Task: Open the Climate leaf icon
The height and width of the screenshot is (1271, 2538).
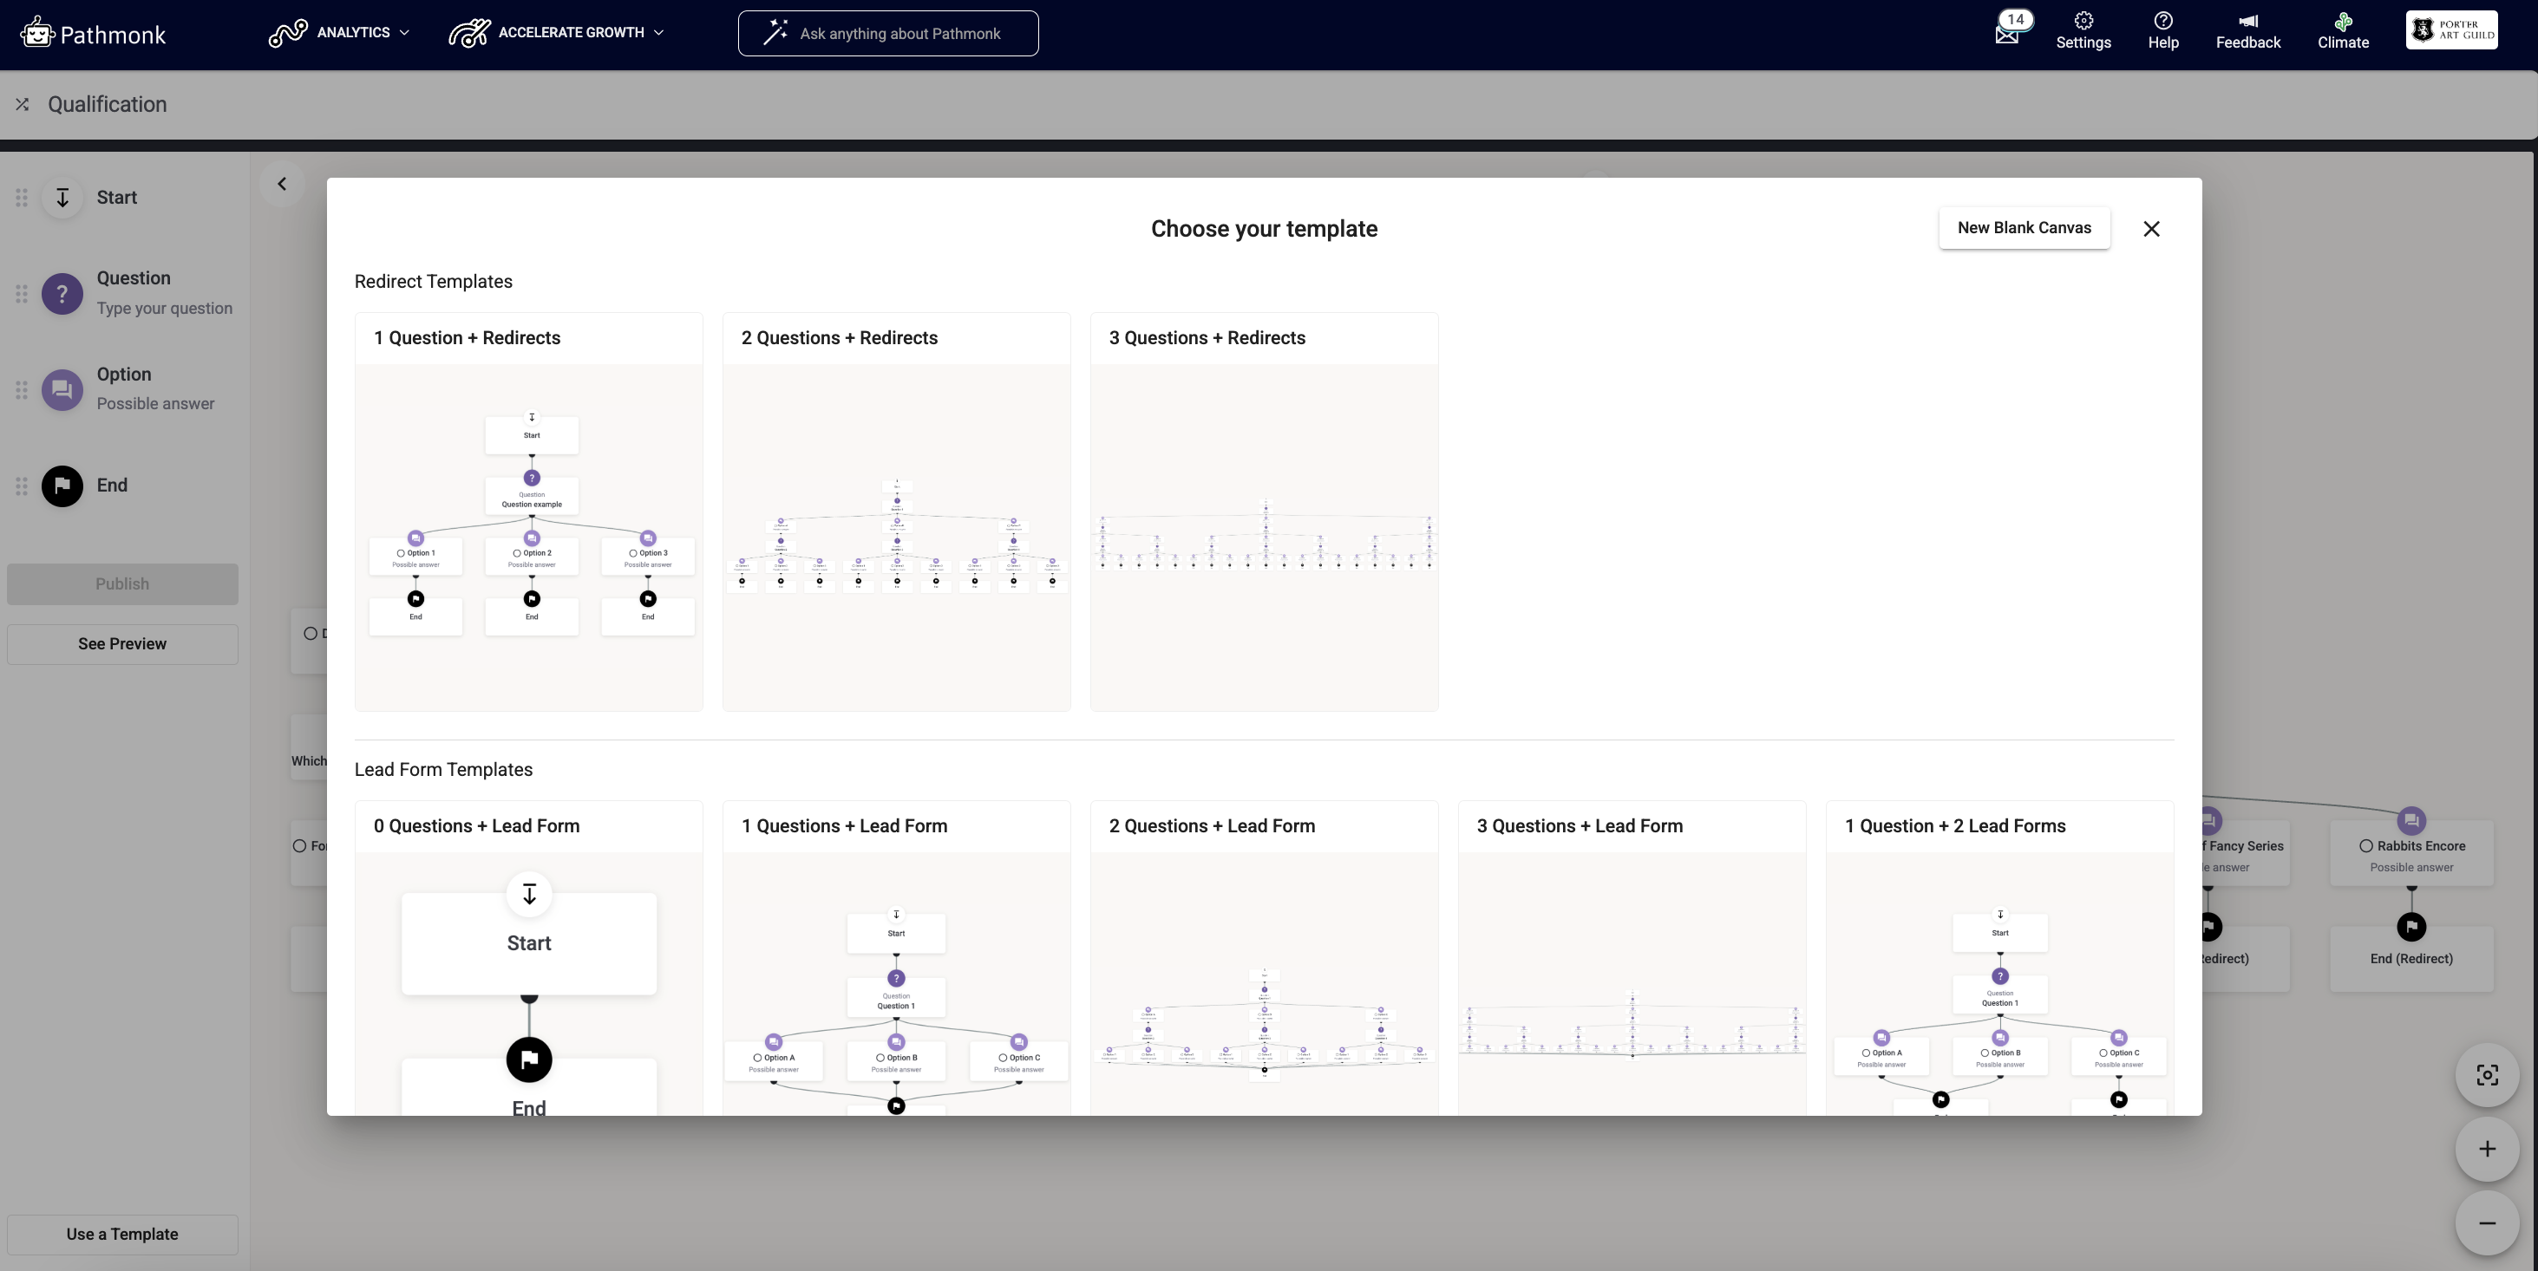Action: coord(2342,22)
